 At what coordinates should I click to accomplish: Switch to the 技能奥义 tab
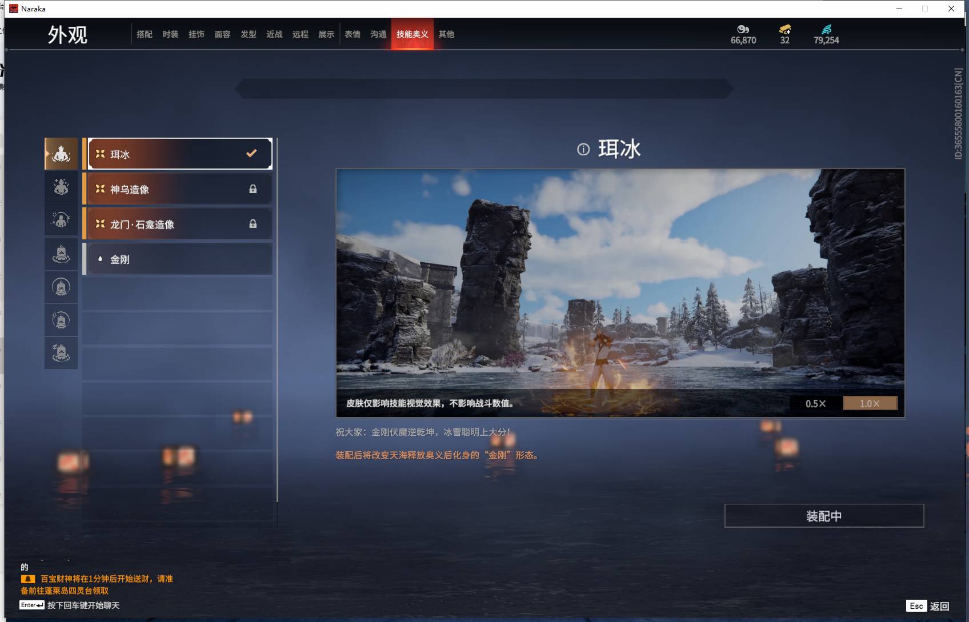click(413, 34)
